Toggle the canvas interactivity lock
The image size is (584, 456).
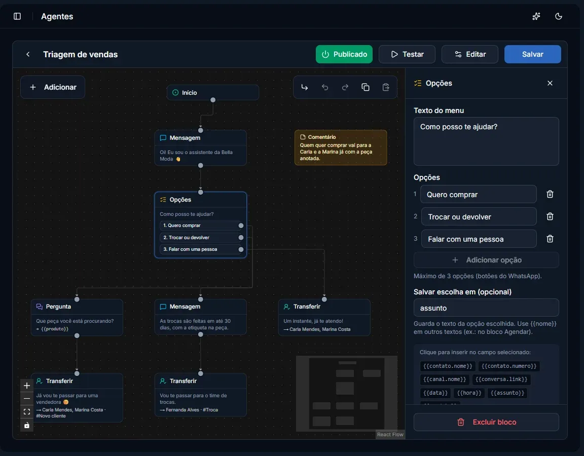27,425
